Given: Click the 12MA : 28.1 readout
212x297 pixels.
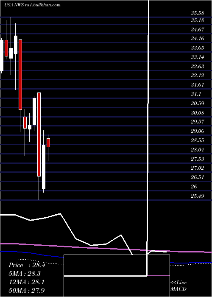Looking at the screenshot, I should 27,282.
